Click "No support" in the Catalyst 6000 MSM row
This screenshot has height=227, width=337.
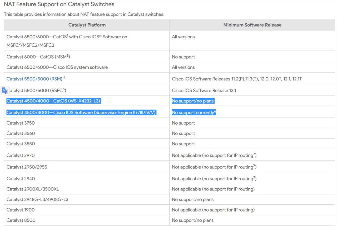183,57
